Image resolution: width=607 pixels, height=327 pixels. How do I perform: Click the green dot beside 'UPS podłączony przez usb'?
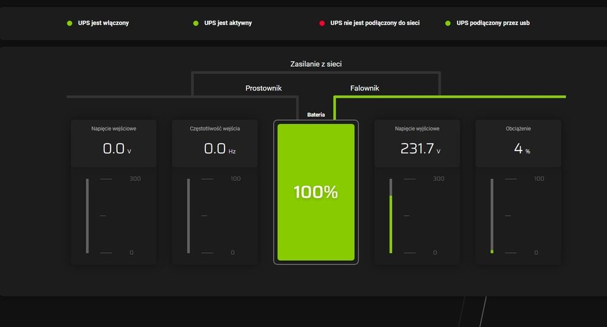pyautogui.click(x=448, y=23)
